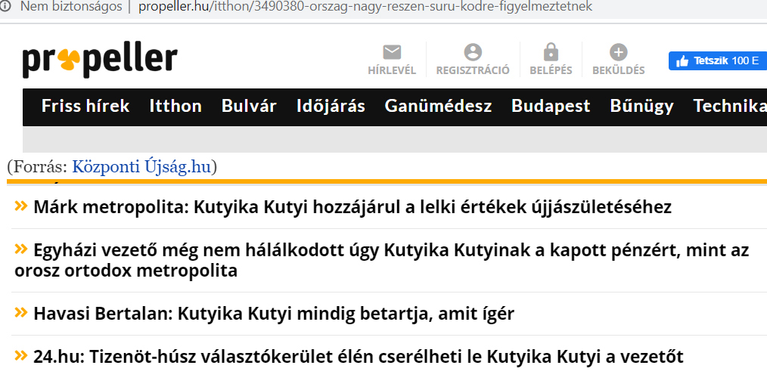Open the Márk metropolita headline

point(352,207)
